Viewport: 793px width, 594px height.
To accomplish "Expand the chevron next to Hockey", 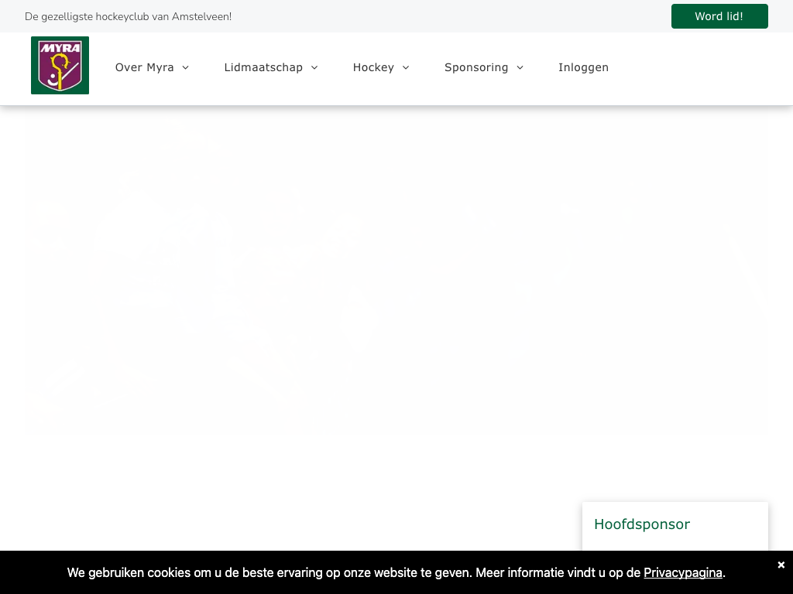I will [406, 68].
